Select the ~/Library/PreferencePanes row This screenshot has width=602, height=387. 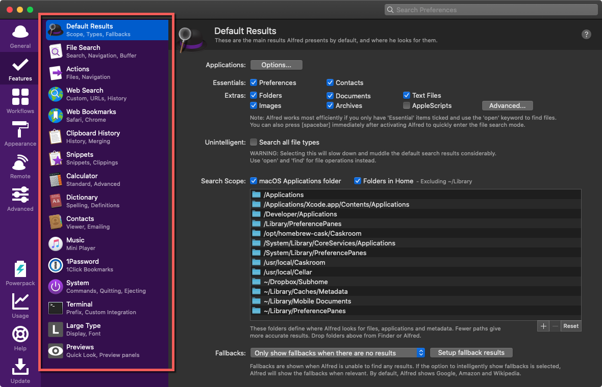(415, 311)
